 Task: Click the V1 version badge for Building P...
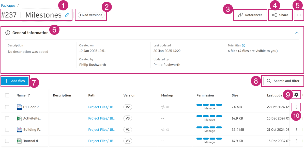click(x=128, y=129)
